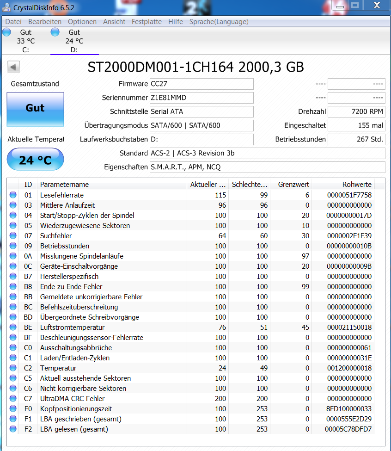The image size is (391, 451).
Task: Click status orb of Wiederzugewiesene Sektoren row
Action: [x=13, y=225]
